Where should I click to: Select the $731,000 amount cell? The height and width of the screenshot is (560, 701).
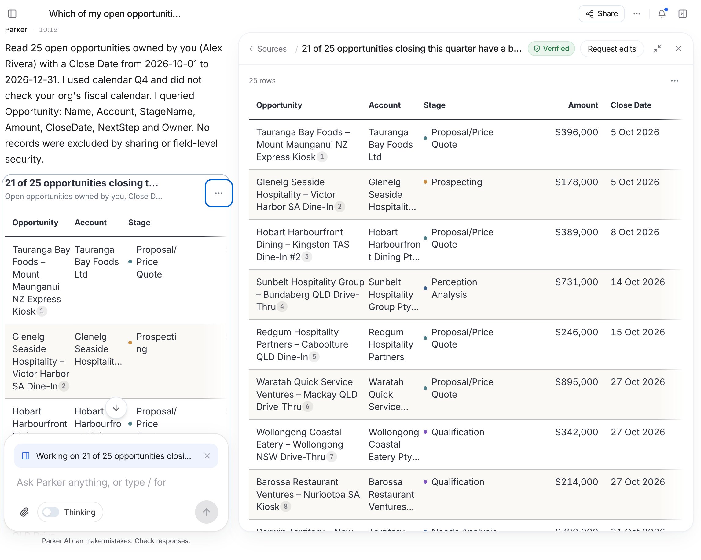pyautogui.click(x=576, y=282)
